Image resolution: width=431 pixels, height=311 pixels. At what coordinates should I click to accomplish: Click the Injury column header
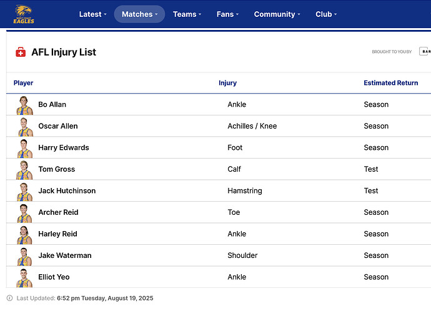coord(227,83)
